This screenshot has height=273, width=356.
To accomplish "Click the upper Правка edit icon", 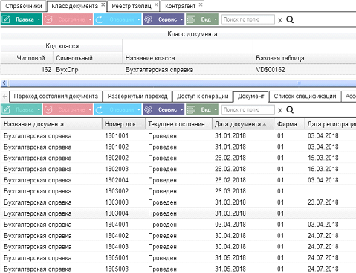I will [6, 19].
